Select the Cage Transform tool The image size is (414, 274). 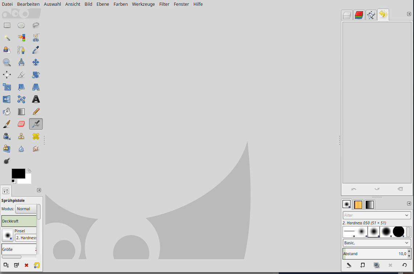coord(21,99)
